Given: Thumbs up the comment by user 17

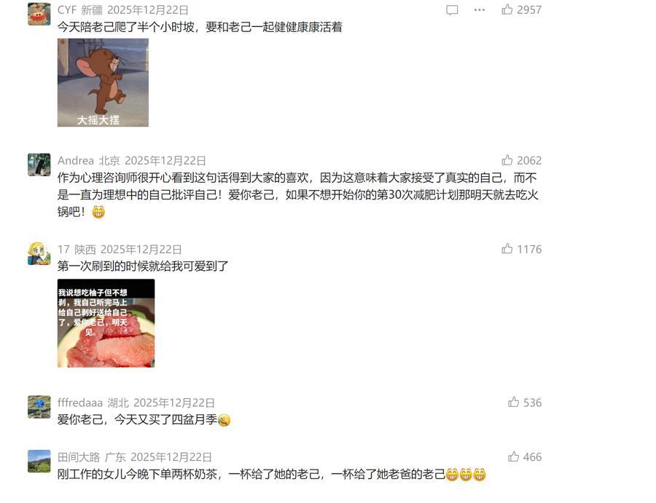Looking at the screenshot, I should pos(507,248).
